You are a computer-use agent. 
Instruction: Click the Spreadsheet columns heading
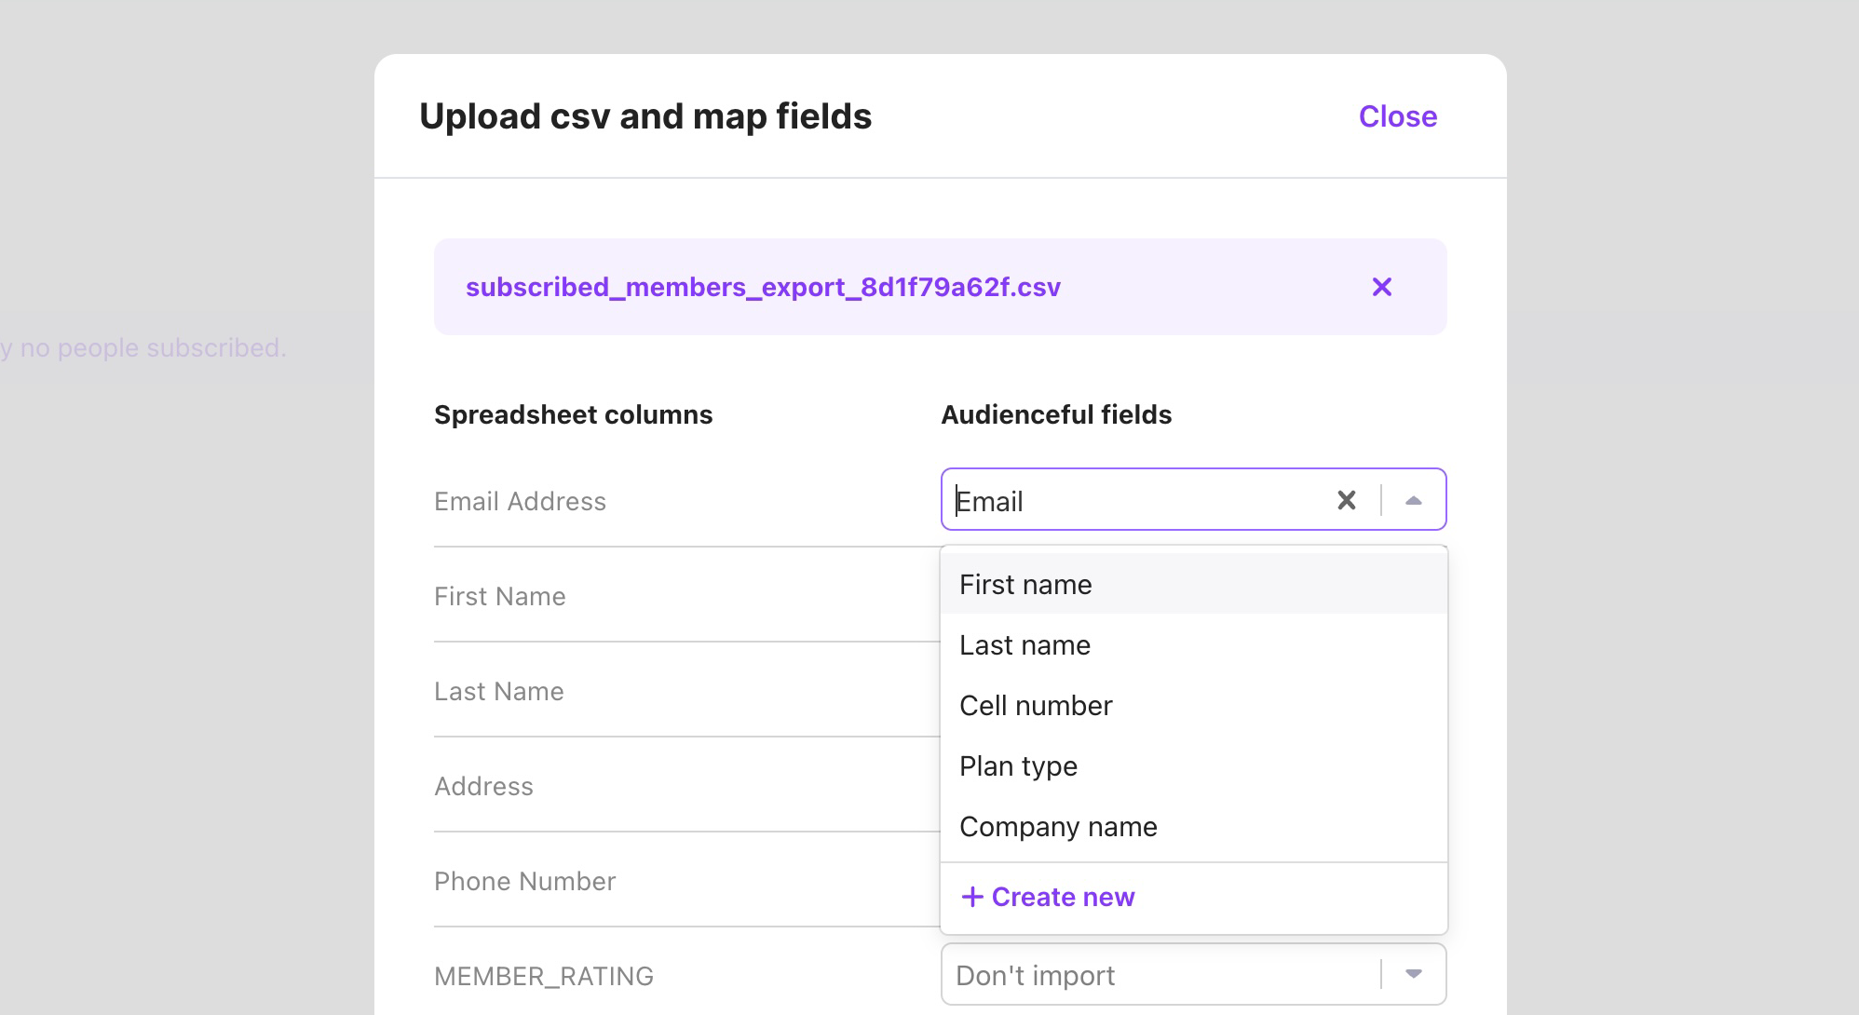pos(574,414)
